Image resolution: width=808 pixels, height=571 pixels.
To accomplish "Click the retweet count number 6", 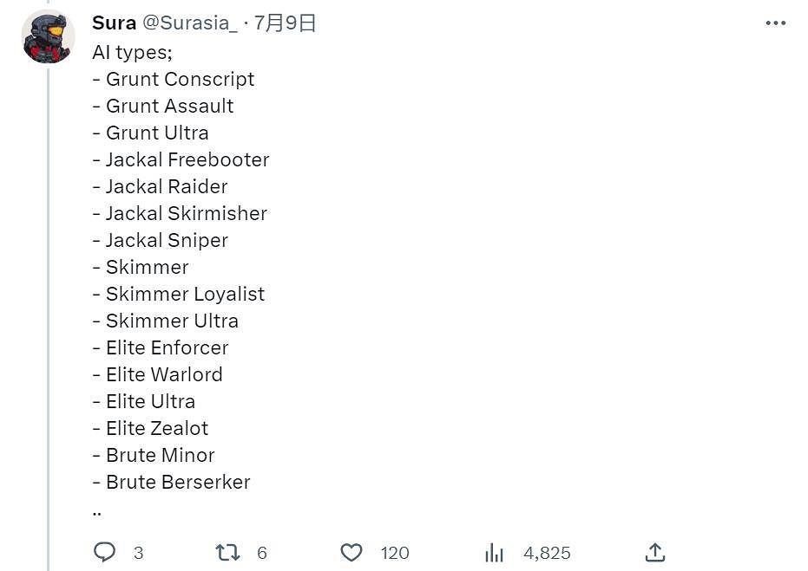I will coord(262,553).
